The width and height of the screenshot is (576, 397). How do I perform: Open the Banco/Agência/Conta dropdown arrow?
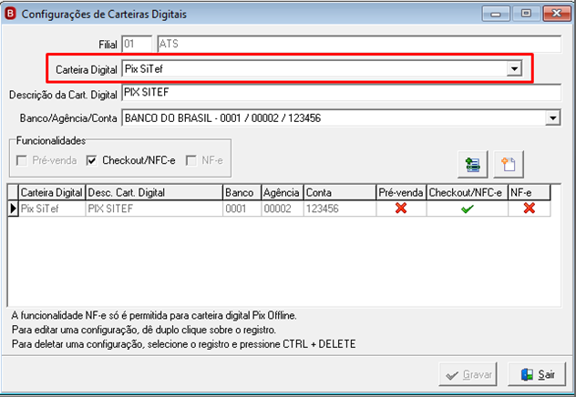coord(553,118)
